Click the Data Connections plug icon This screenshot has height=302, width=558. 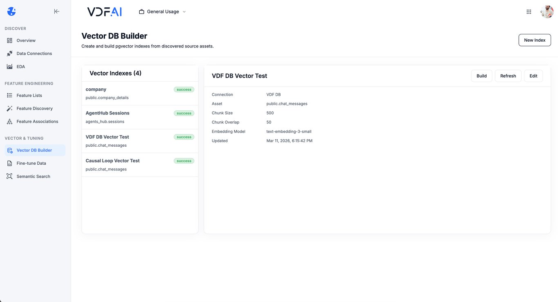(9, 53)
